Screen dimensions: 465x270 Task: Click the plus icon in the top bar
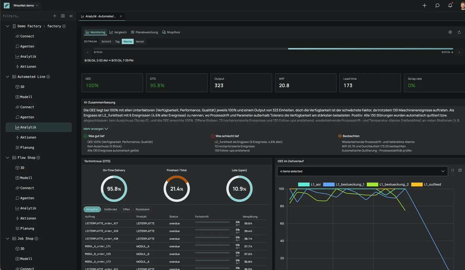coord(424,6)
